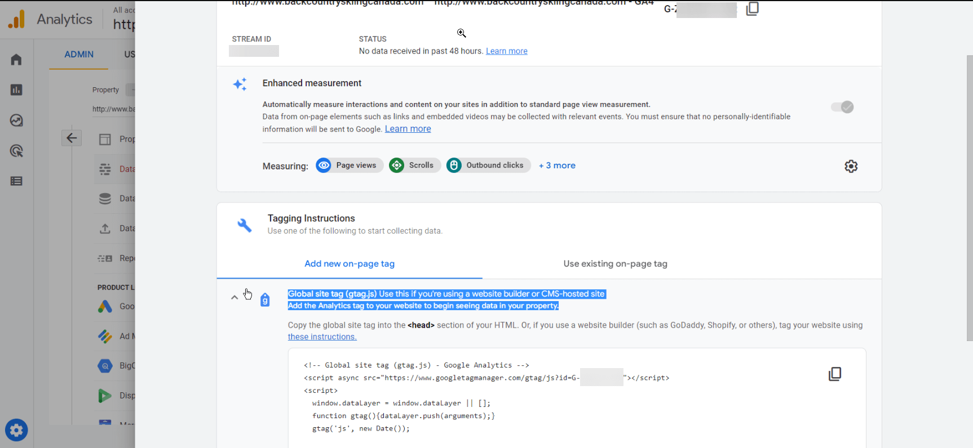Click the 'Property' column label in admin
973x448 pixels.
[x=105, y=90]
